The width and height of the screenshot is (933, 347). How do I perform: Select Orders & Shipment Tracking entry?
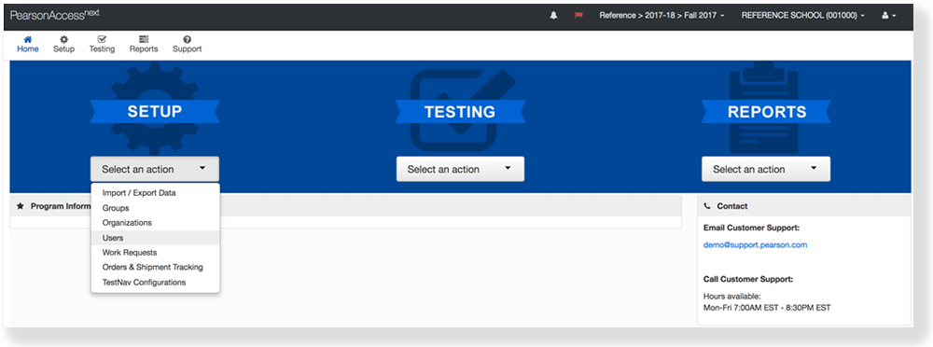pos(155,267)
